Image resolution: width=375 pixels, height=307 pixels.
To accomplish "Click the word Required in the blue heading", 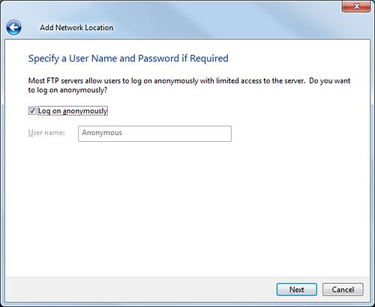I will (x=209, y=59).
